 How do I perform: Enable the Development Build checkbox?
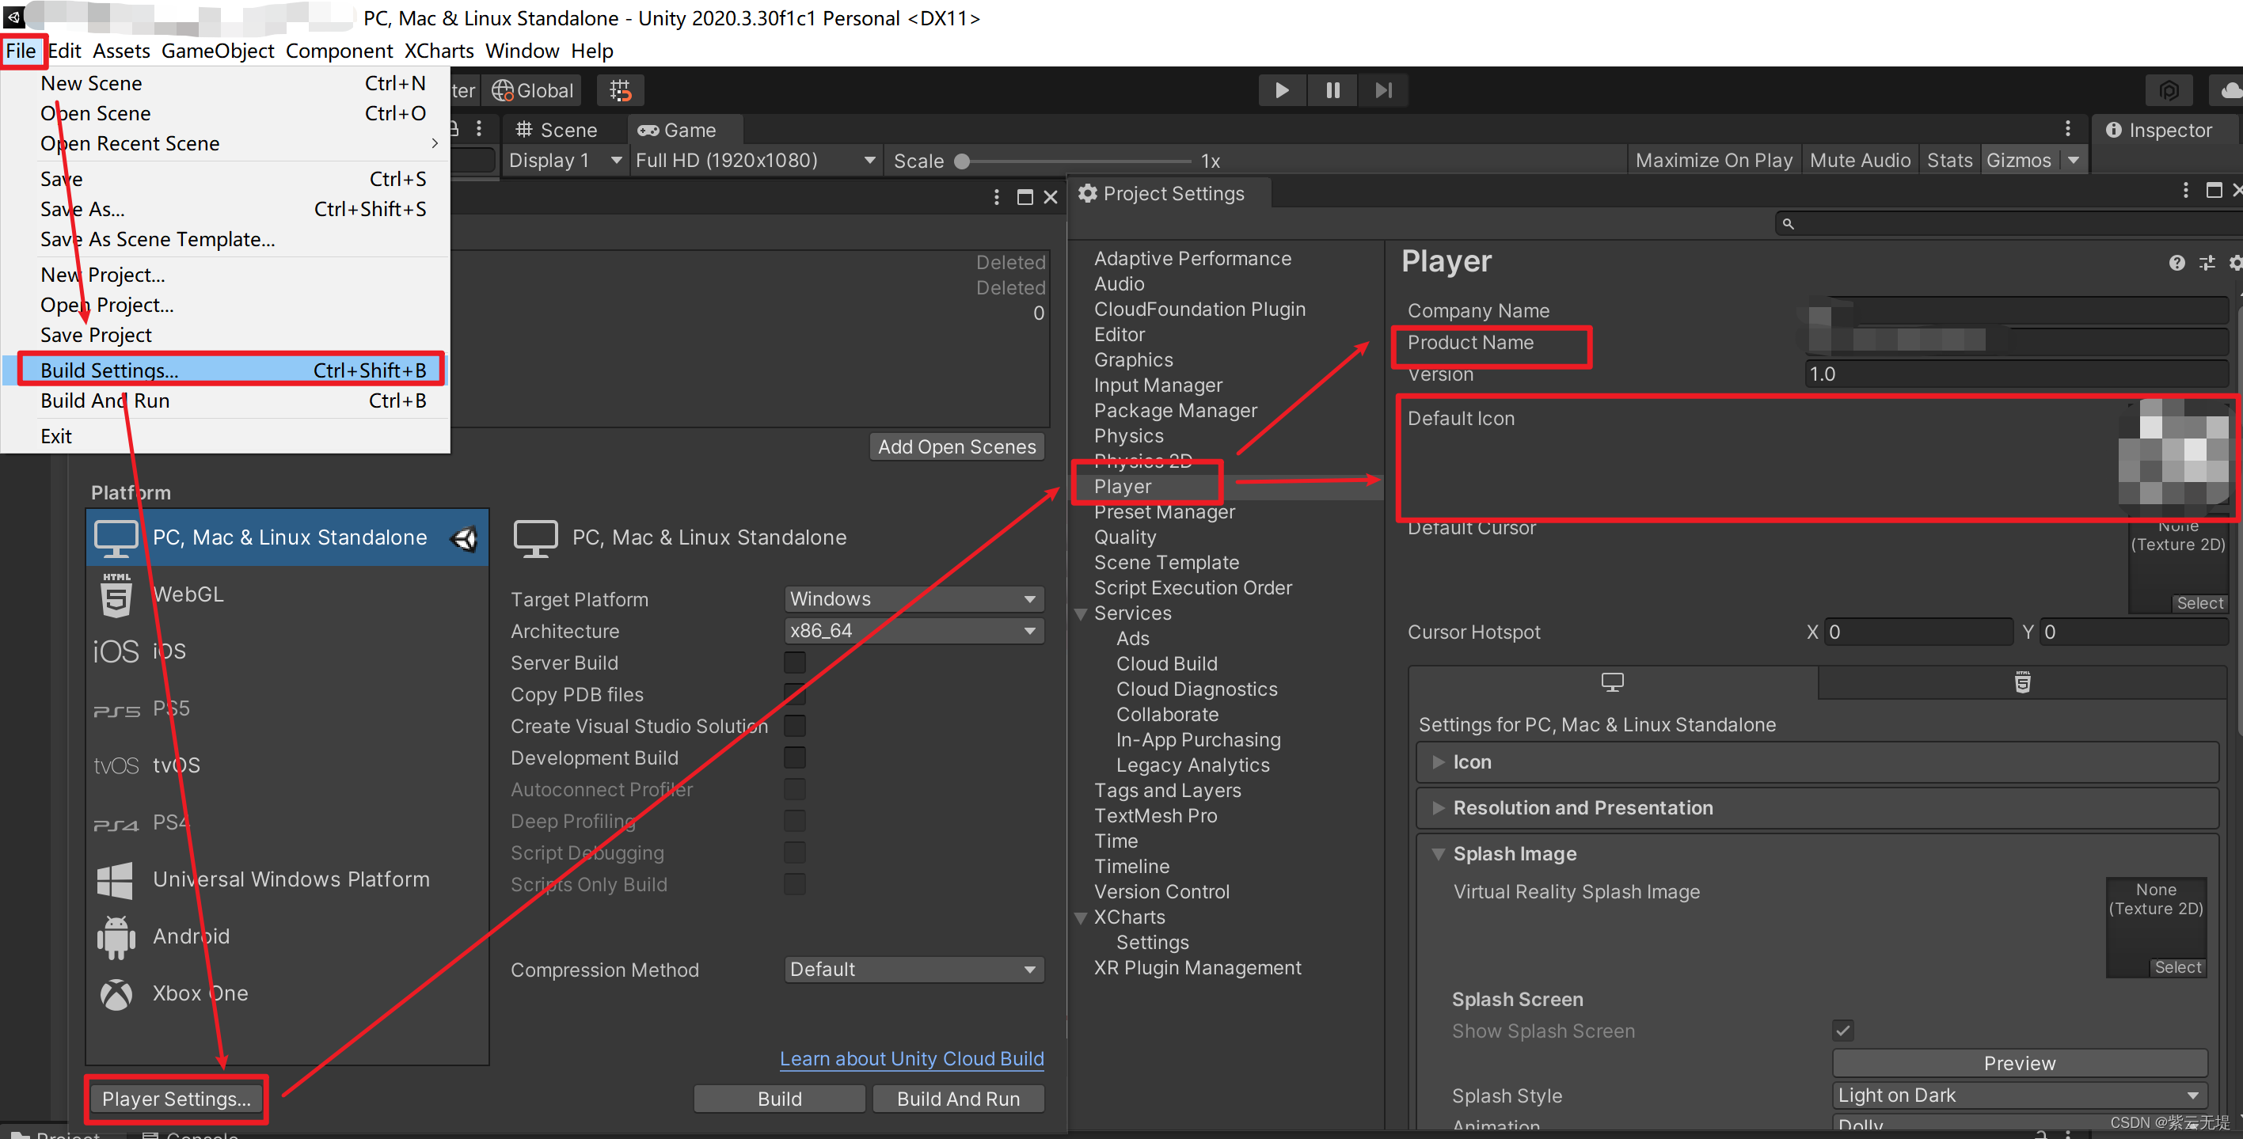click(x=793, y=757)
